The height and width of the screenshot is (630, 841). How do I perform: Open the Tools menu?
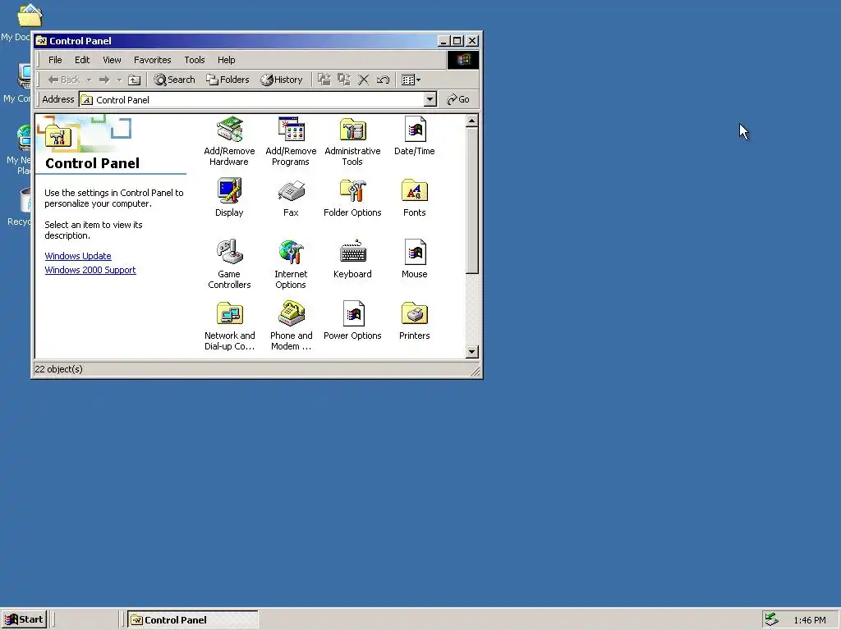point(194,60)
